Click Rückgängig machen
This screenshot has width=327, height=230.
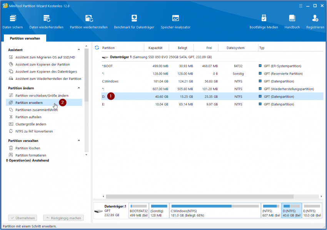(63, 218)
